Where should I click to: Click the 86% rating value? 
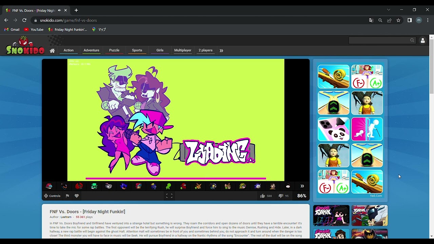click(302, 196)
